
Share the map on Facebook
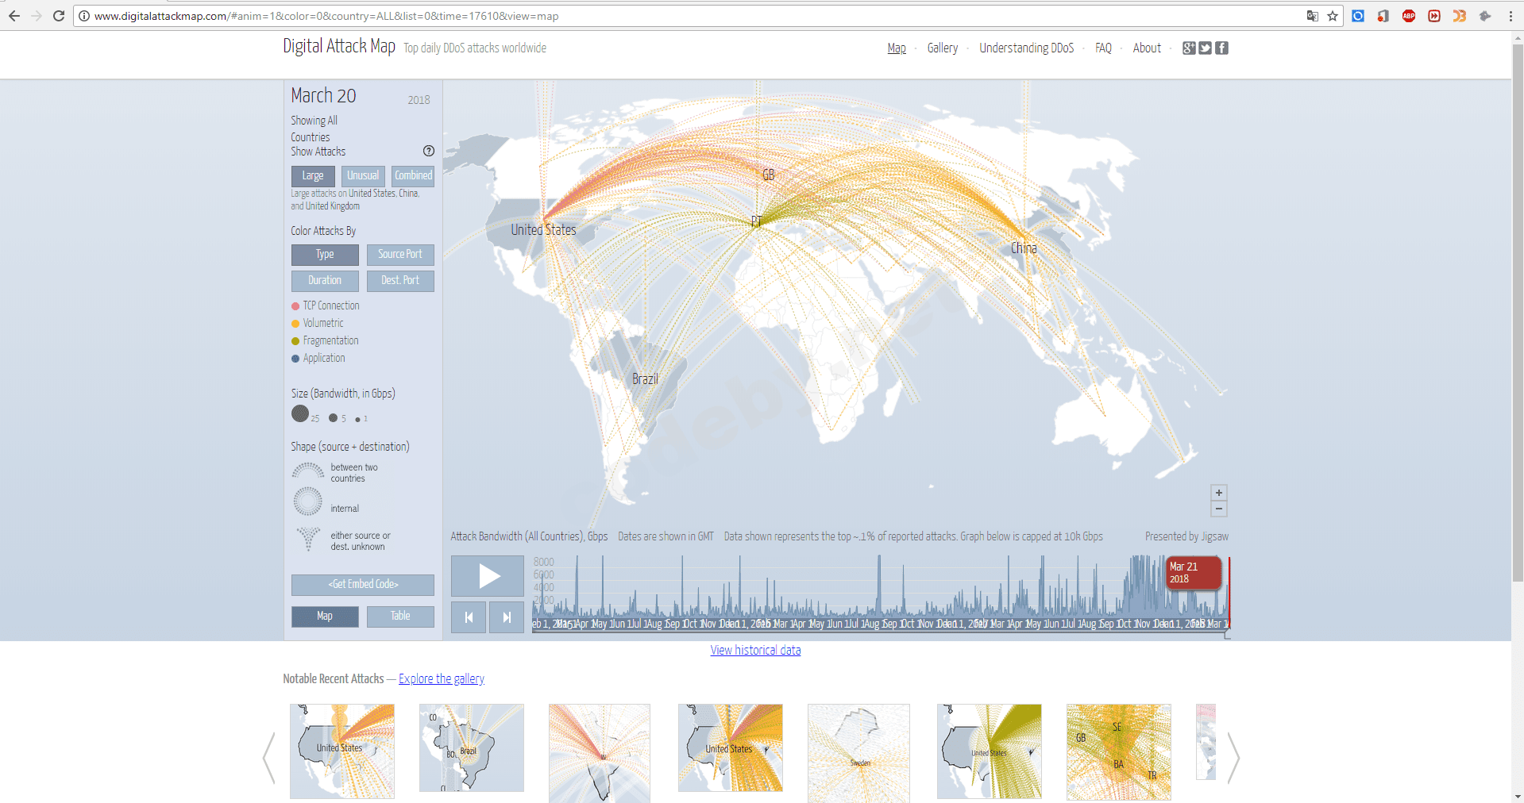1222,48
